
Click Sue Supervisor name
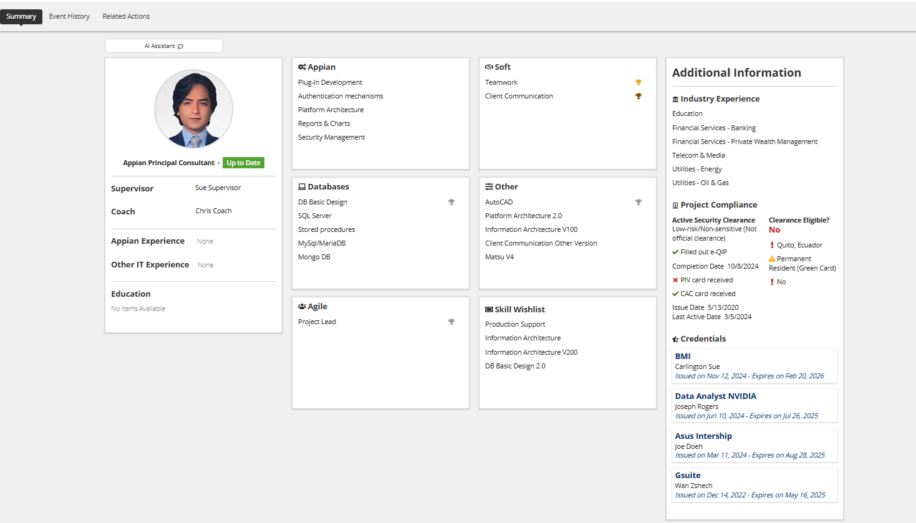[218, 188]
